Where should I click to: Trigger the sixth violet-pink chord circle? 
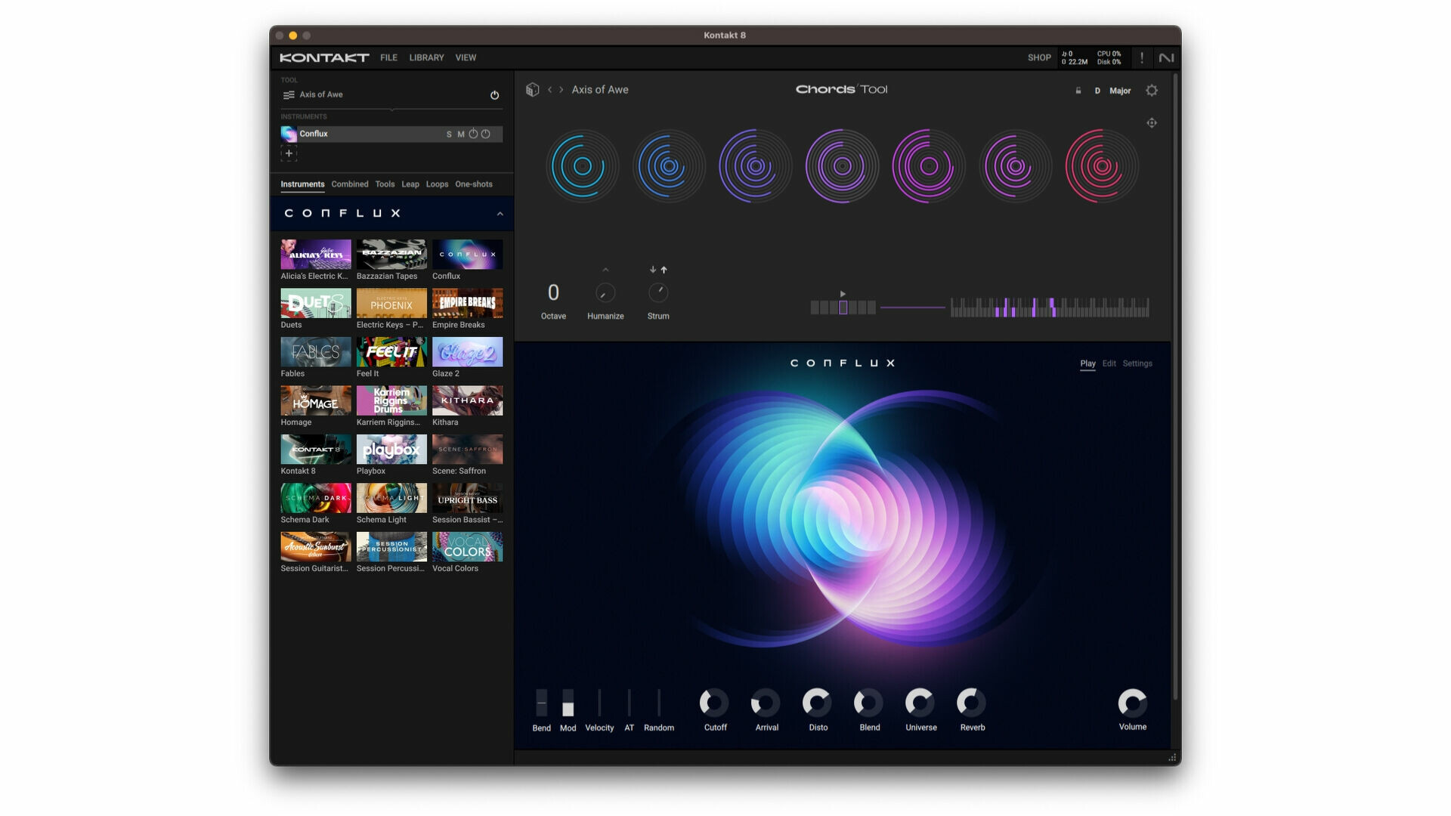[1016, 166]
